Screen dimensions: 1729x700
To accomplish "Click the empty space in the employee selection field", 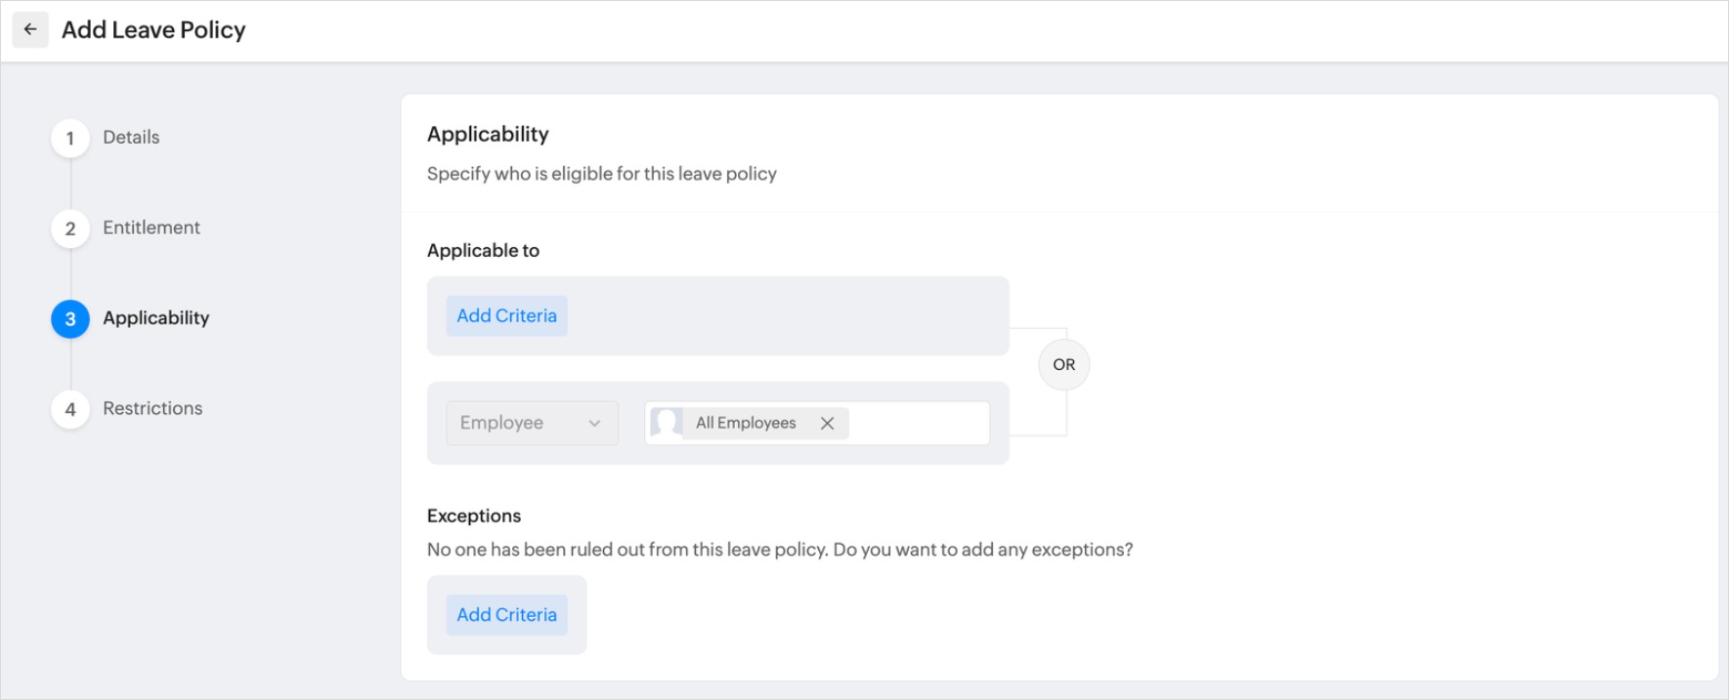I will pyautogui.click(x=918, y=423).
